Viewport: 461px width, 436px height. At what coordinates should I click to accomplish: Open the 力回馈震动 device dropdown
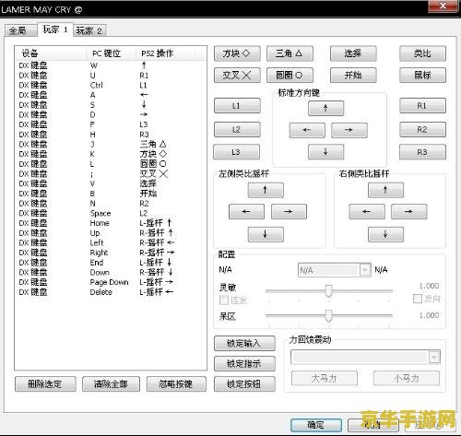click(365, 357)
